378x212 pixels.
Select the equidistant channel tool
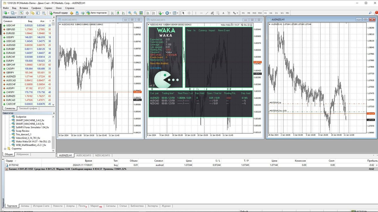pos(212,13)
